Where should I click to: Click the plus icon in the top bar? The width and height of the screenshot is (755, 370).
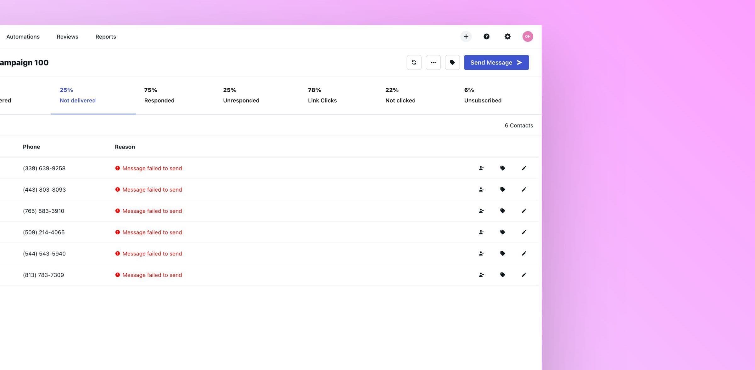[x=466, y=36]
